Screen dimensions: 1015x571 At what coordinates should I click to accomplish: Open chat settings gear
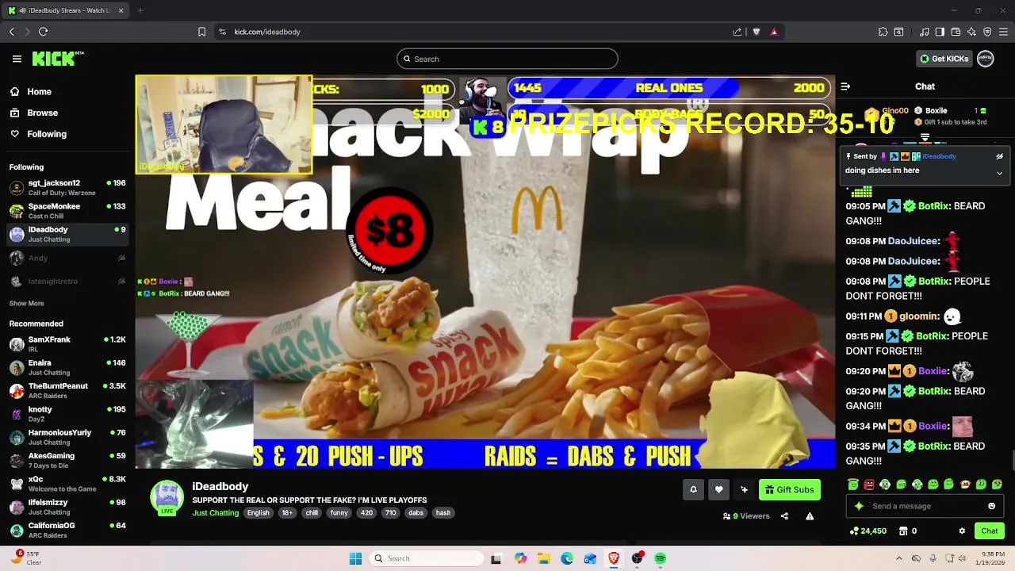[x=962, y=531]
